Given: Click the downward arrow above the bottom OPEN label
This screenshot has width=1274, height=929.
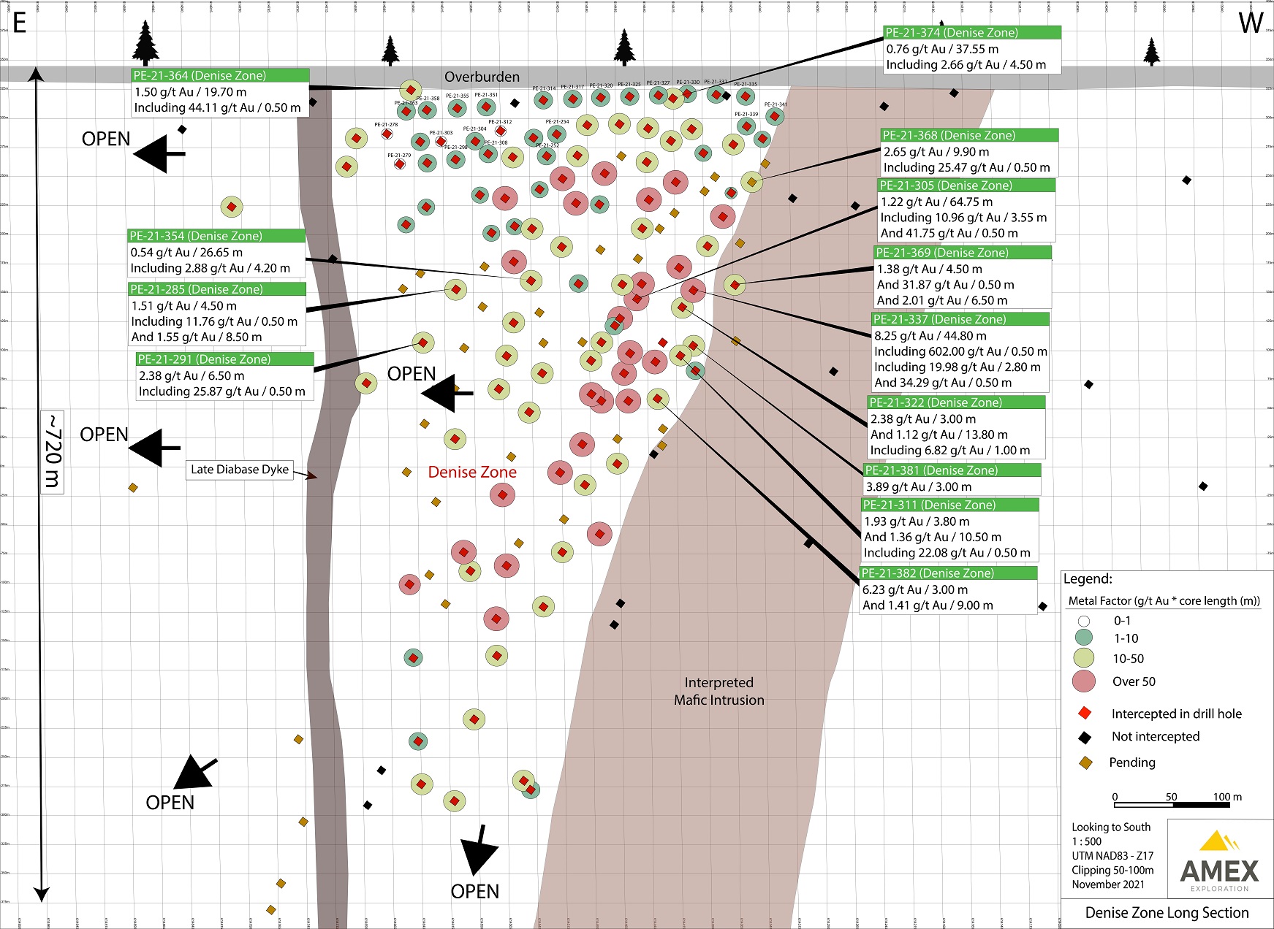Looking at the screenshot, I should [479, 850].
